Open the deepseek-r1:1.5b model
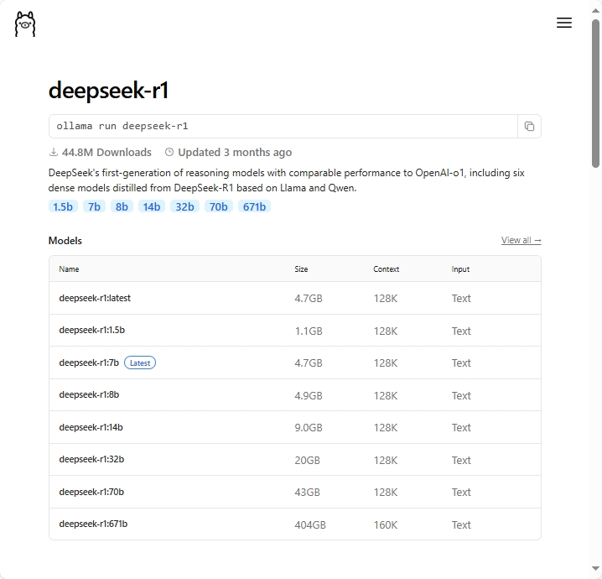Image resolution: width=602 pixels, height=579 pixels. [x=91, y=331]
